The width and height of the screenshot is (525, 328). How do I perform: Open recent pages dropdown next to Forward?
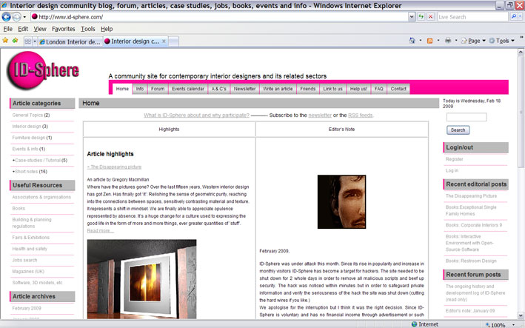(x=24, y=17)
